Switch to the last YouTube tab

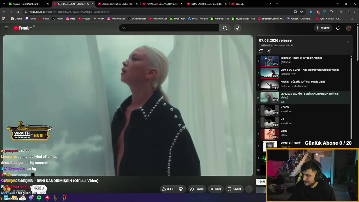pyautogui.click(x=251, y=4)
